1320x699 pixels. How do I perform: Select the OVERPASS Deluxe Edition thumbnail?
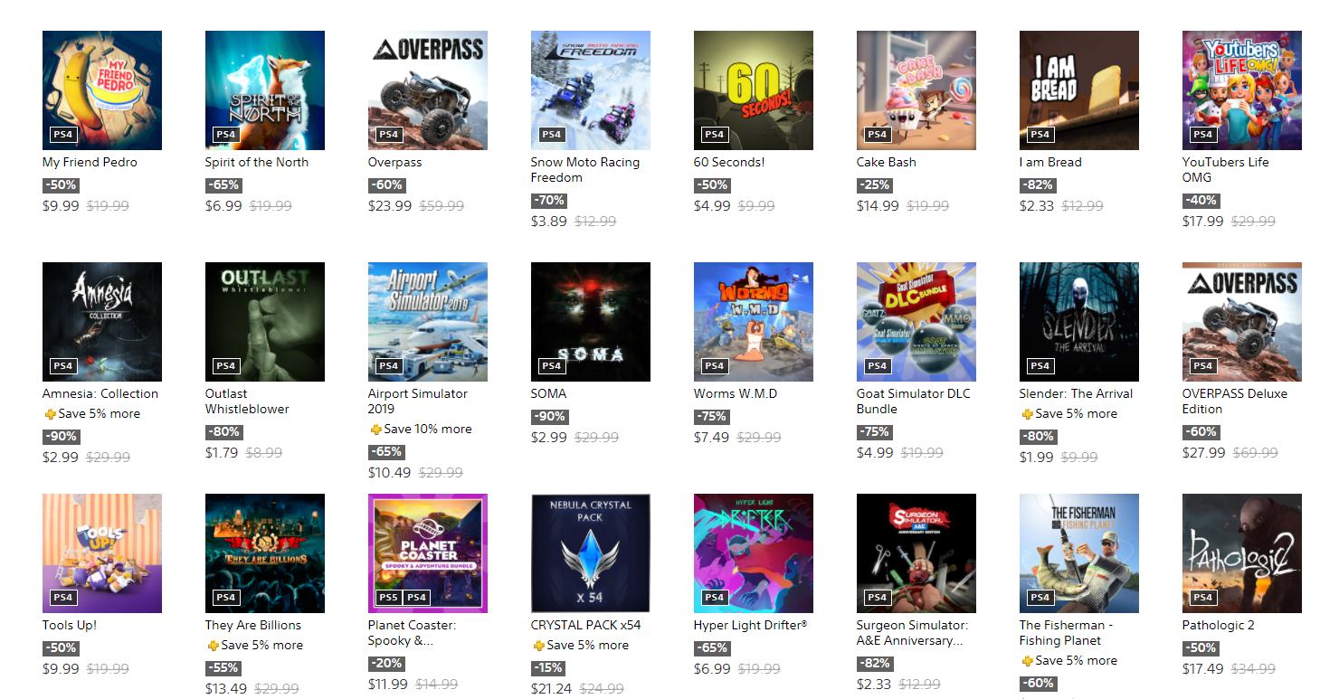(x=1242, y=322)
